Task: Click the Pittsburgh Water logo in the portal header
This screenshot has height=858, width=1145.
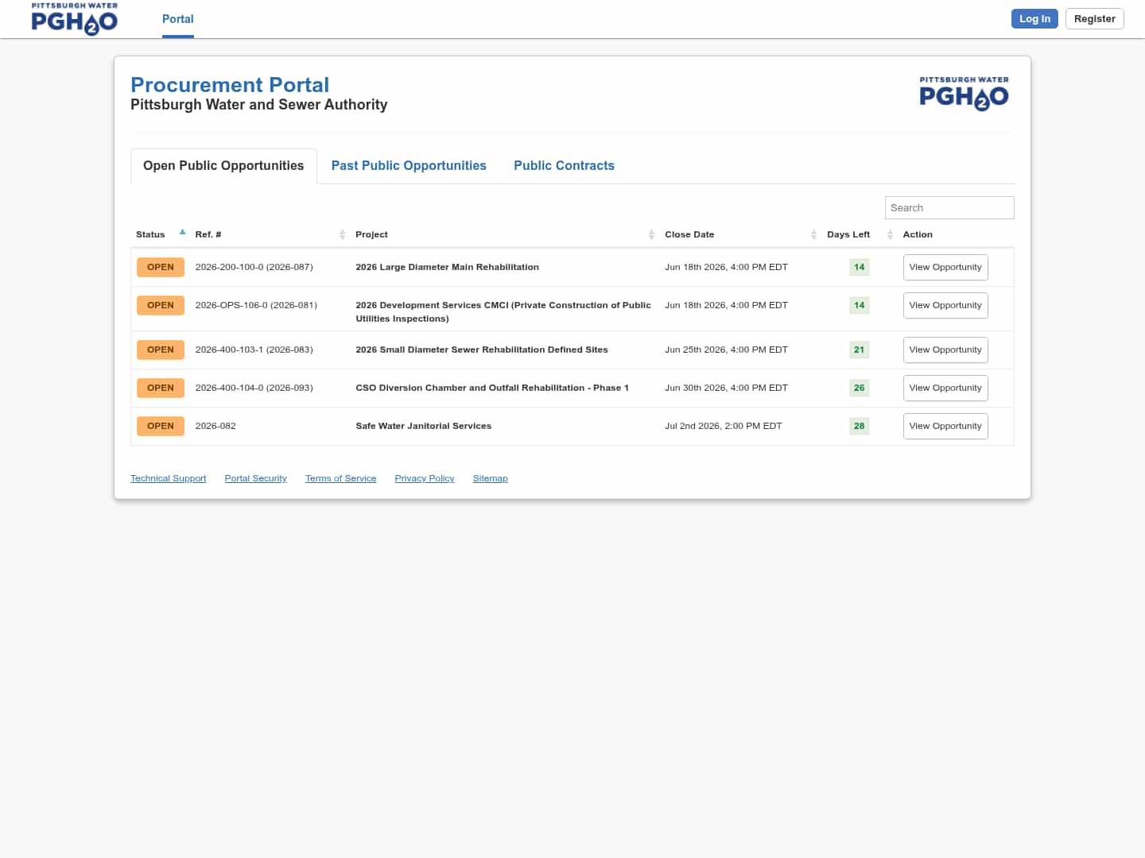Action: pyautogui.click(x=964, y=94)
